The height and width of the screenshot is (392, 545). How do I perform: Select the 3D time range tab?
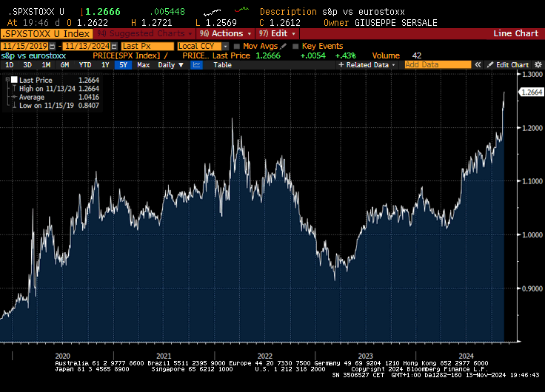pyautogui.click(x=27, y=65)
